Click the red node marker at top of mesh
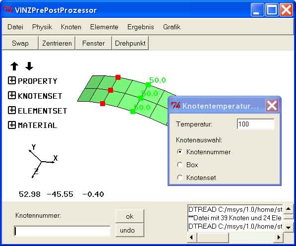The height and width of the screenshot is (246, 296). click(118, 77)
